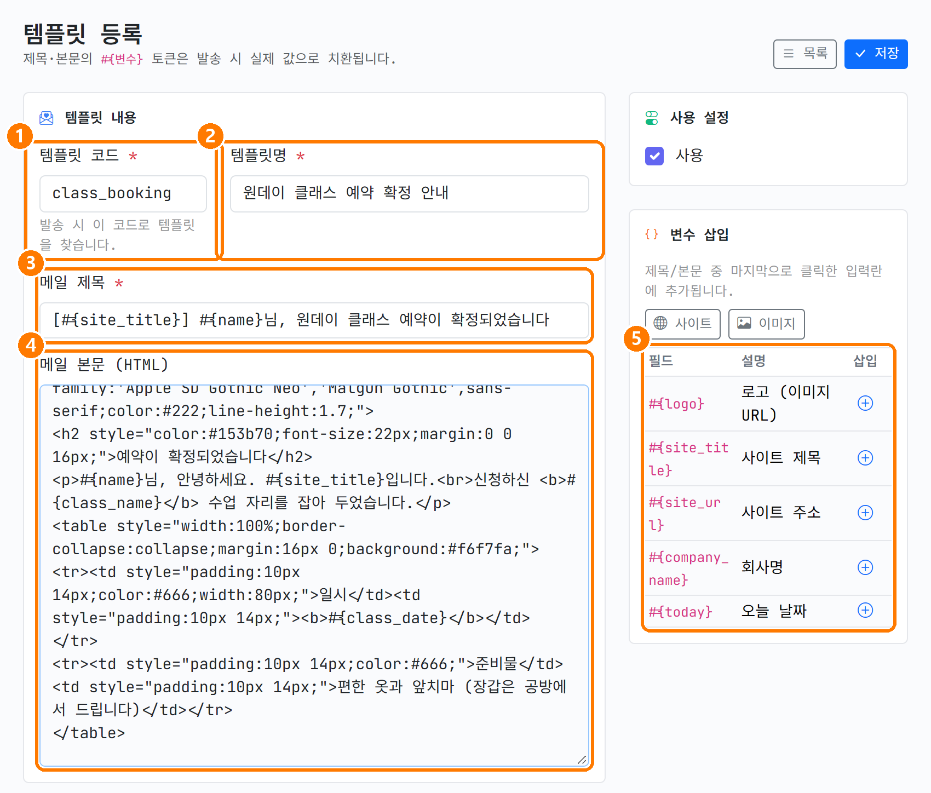The width and height of the screenshot is (931, 793).
Task: Toggle the 사용 checkbox
Action: (654, 156)
